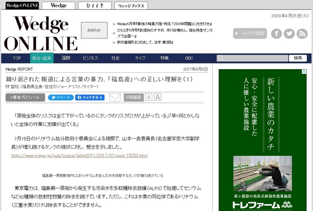This screenshot has height=211, width=313.
Task: Click the ツイート button
Action: tap(61, 98)
